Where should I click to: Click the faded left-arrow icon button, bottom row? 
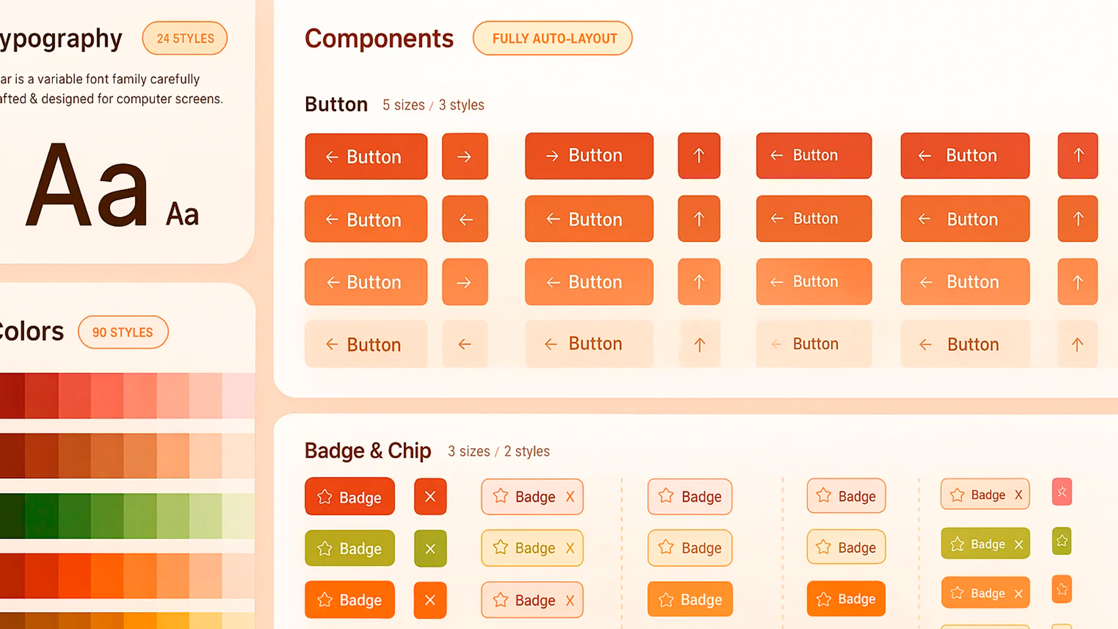click(465, 344)
